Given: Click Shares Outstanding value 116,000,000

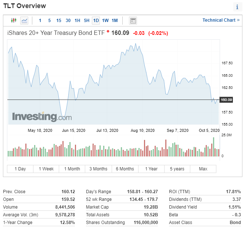Looking at the screenshot, I should pos(146,223).
